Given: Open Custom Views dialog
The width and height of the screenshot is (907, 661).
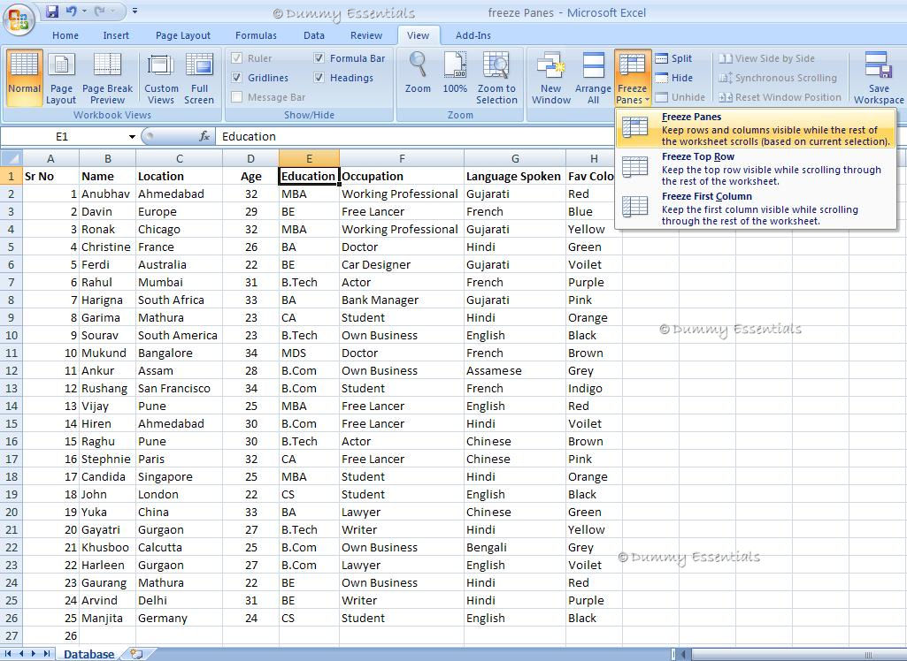Looking at the screenshot, I should point(161,78).
